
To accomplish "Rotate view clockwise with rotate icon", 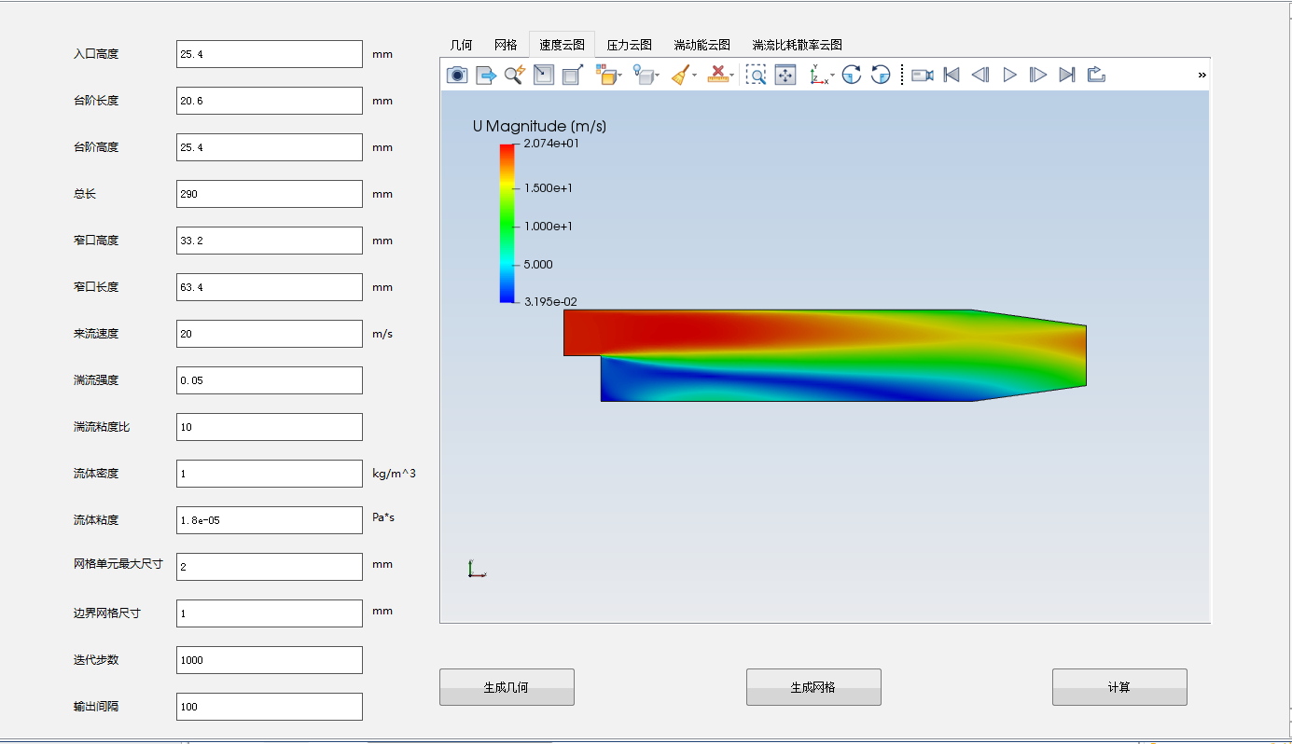I will 852,75.
